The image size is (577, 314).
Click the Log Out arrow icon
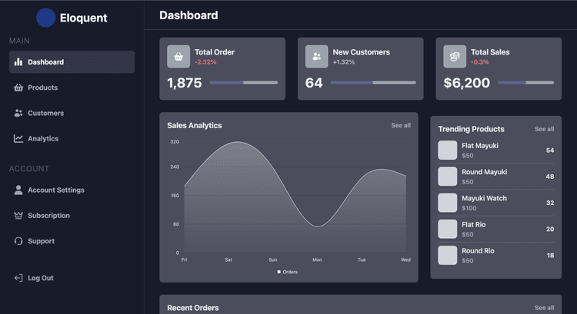click(x=18, y=278)
